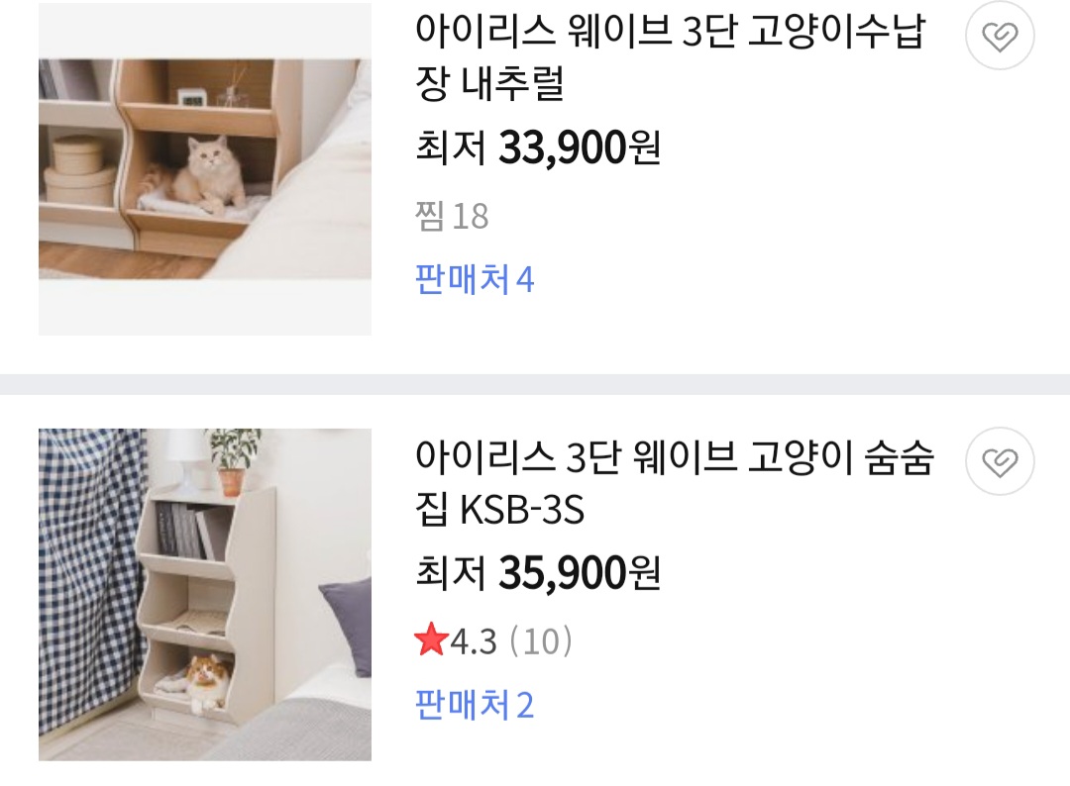The width and height of the screenshot is (1070, 786).
Task: Click the cream cat sitting in the wooden shelf
Action: coord(205,174)
